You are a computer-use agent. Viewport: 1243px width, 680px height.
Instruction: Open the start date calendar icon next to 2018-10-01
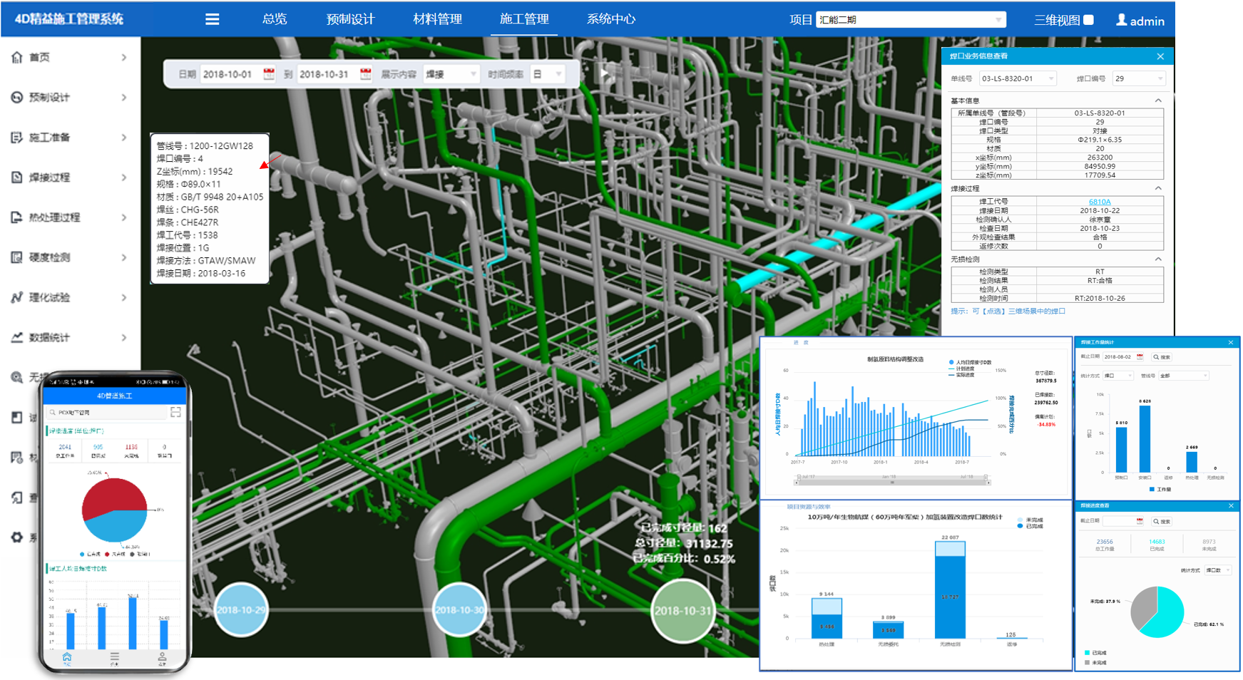(269, 74)
